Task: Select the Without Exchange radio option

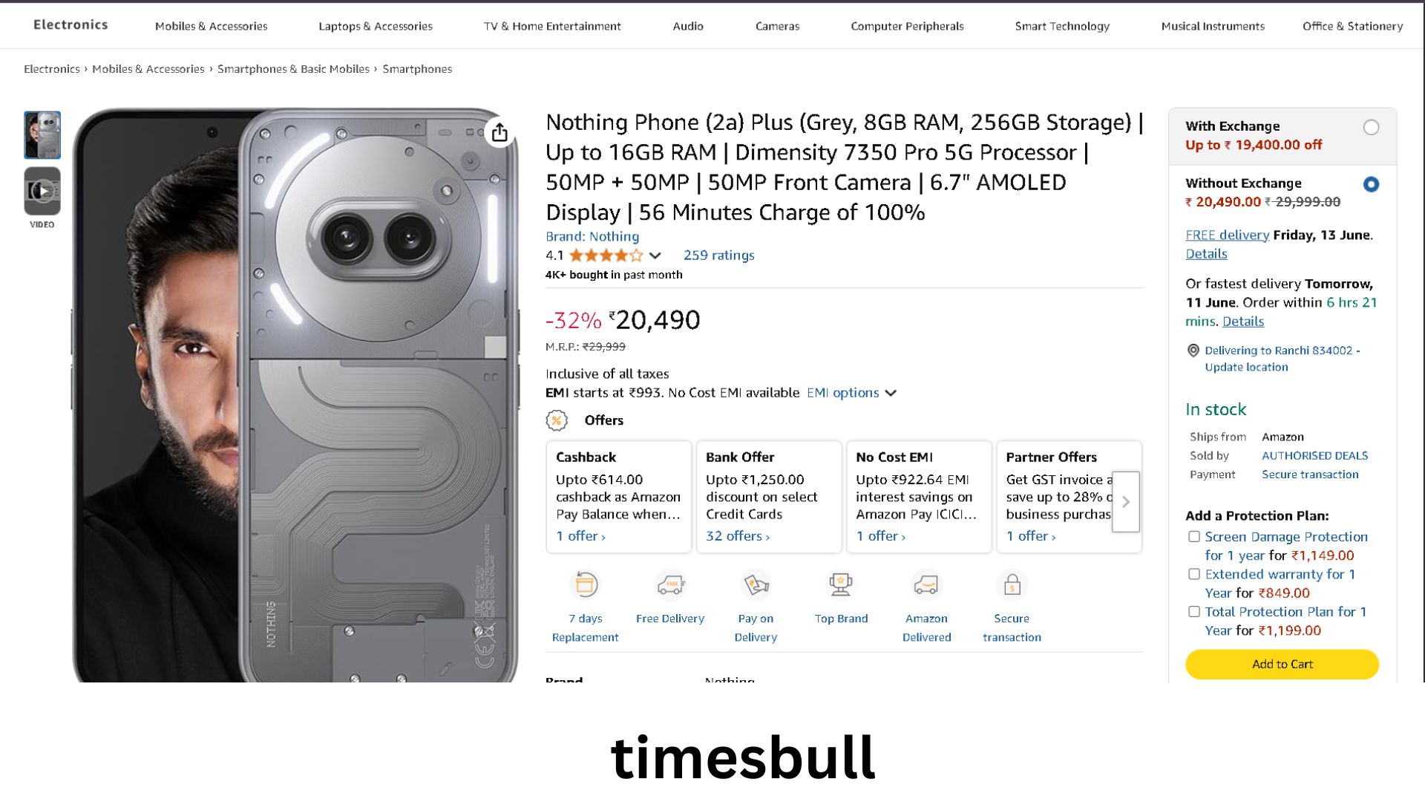Action: point(1371,184)
